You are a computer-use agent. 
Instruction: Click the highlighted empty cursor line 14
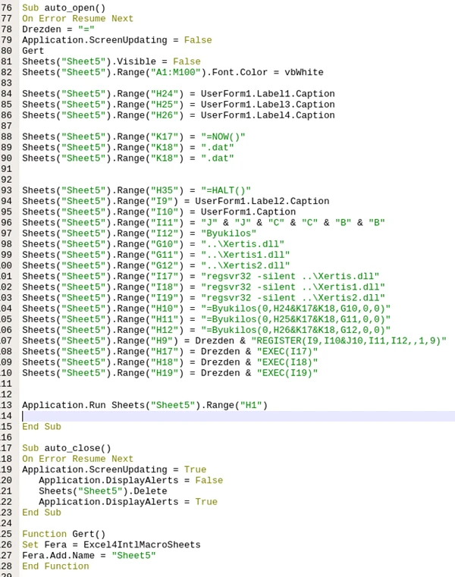(238, 416)
